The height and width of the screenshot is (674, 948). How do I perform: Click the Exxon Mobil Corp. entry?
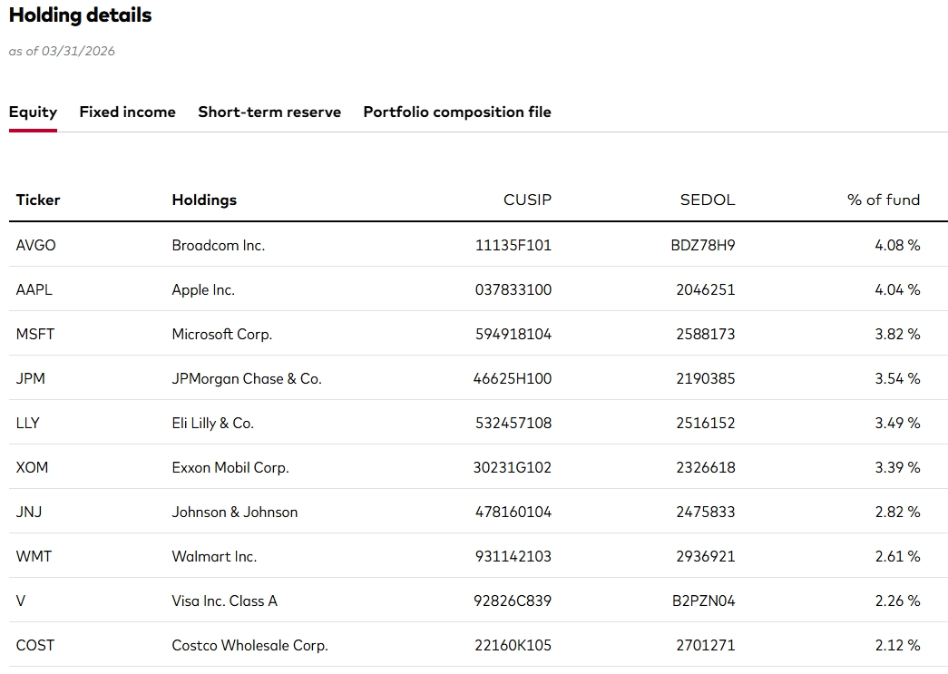coord(229,467)
